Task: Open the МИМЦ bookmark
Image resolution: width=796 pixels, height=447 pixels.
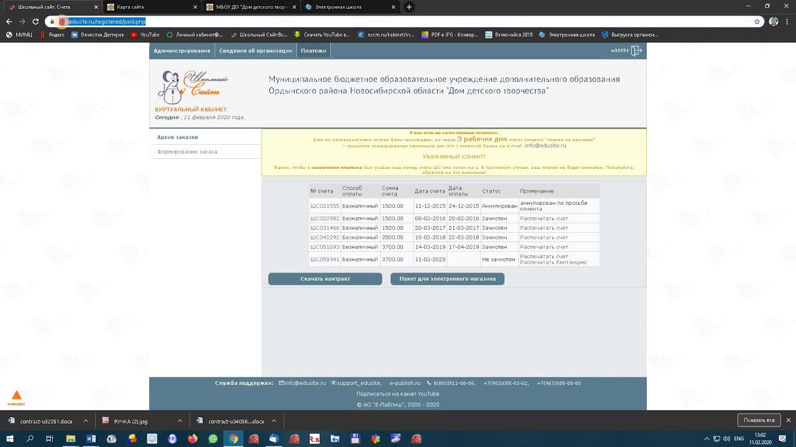Action: tap(19, 35)
